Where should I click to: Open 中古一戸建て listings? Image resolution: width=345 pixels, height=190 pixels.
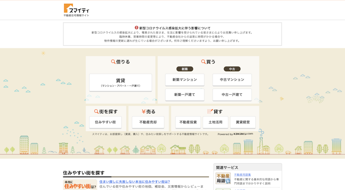point(232,95)
